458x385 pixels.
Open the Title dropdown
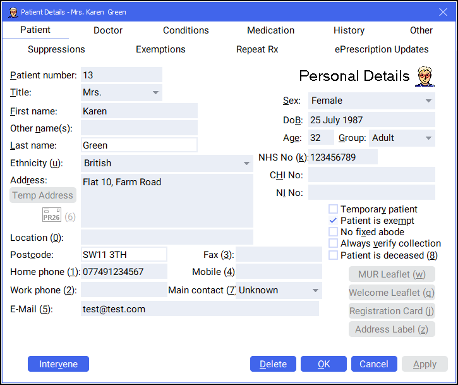155,93
